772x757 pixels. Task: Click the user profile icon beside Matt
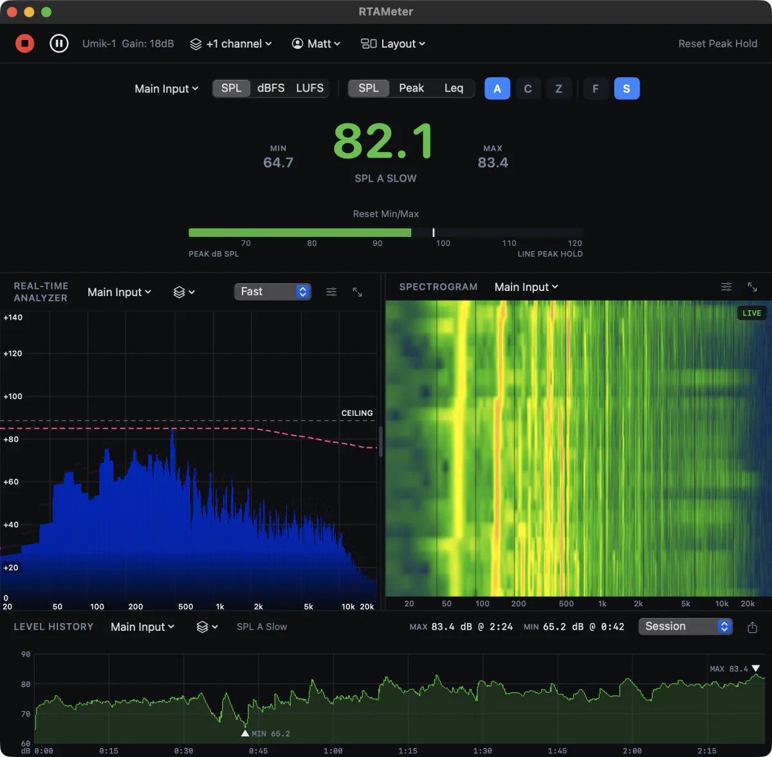pos(297,44)
